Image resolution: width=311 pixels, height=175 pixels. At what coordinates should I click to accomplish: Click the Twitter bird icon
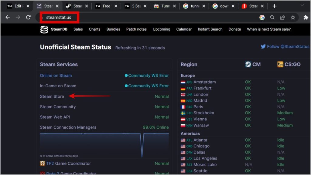pos(263,46)
